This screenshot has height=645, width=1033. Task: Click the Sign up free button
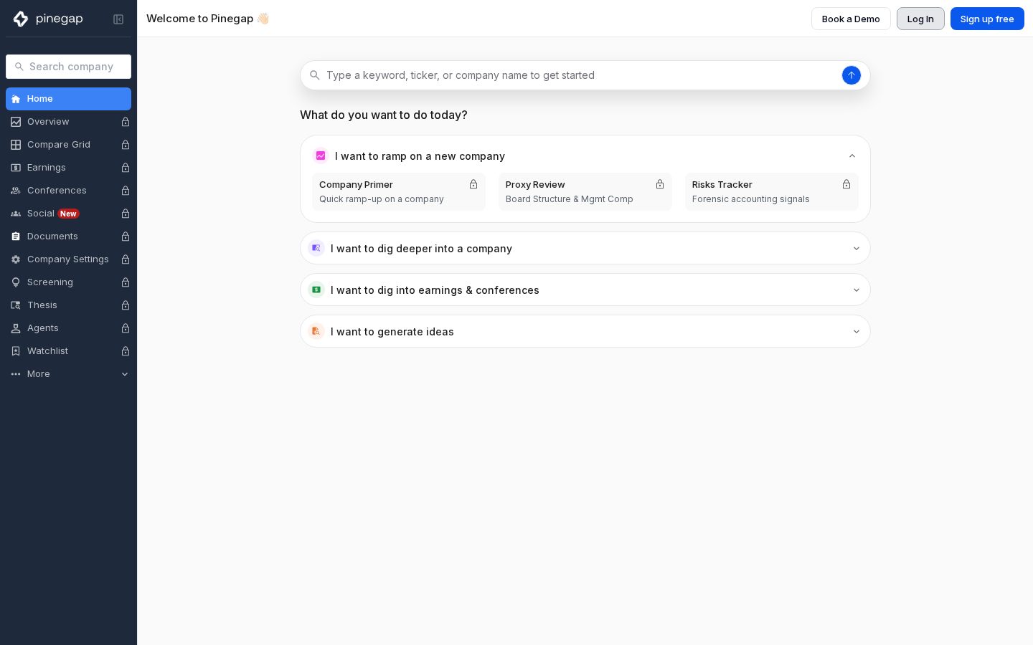pos(987,19)
